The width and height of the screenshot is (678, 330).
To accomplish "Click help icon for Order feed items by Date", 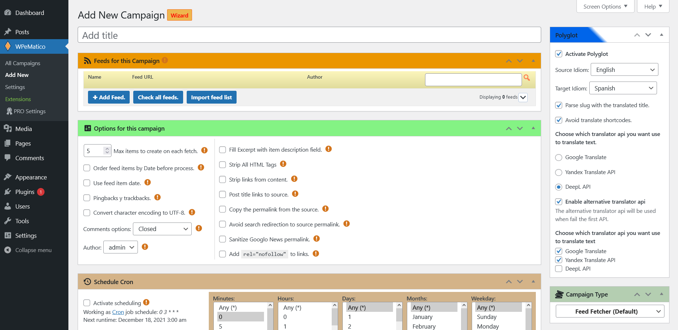I will click(201, 167).
